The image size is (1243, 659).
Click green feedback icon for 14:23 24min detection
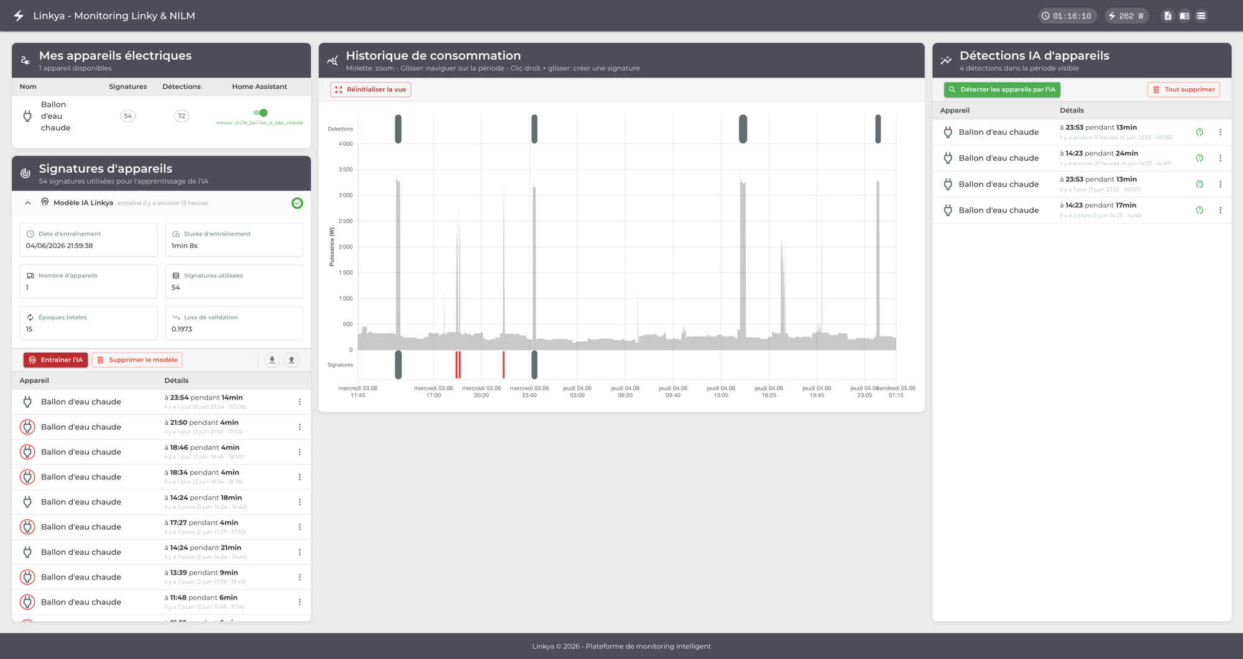[x=1199, y=158]
